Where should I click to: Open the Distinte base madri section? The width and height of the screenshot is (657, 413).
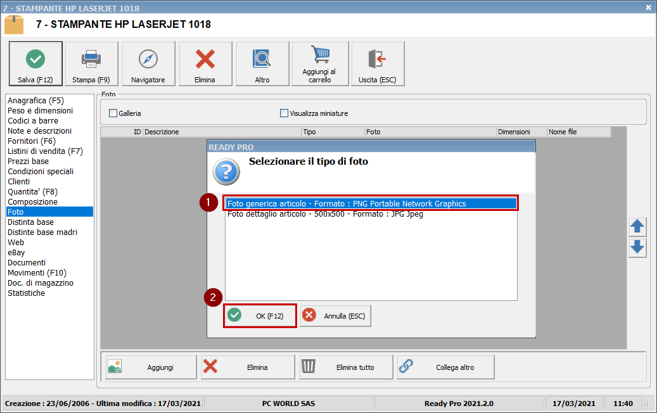click(42, 232)
